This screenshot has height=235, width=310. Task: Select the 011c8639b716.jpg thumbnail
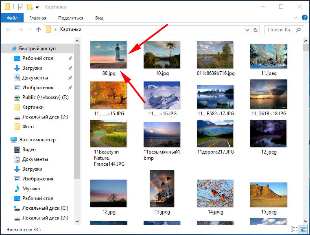tap(215, 55)
